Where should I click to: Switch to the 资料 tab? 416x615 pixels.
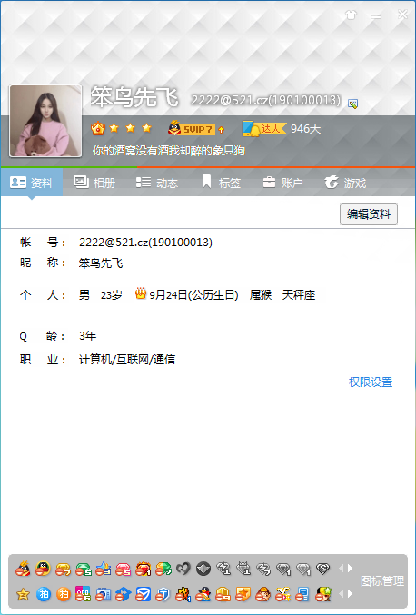click(x=32, y=183)
